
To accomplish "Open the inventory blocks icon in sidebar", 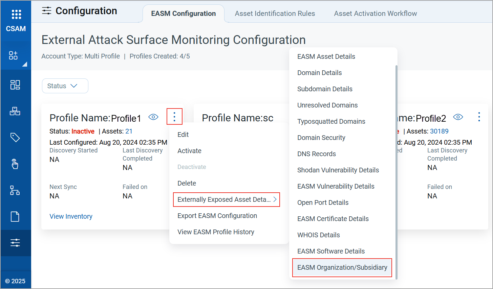I will pyautogui.click(x=15, y=111).
